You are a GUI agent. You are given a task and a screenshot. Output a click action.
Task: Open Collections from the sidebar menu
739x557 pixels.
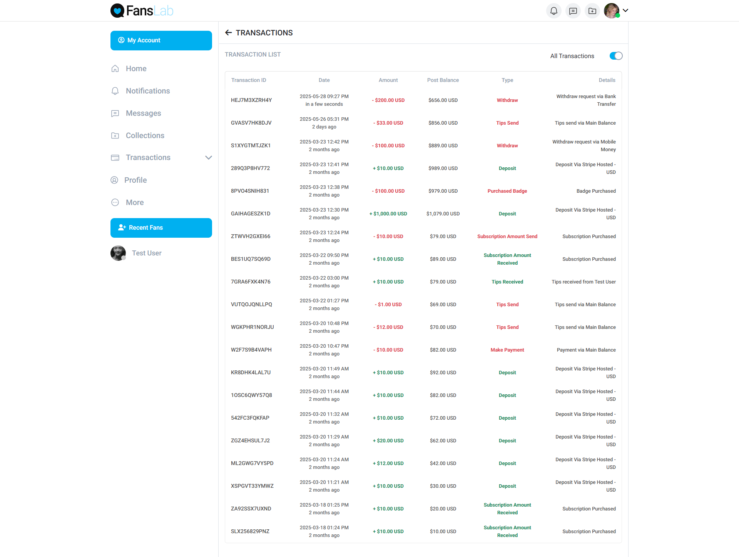click(145, 135)
